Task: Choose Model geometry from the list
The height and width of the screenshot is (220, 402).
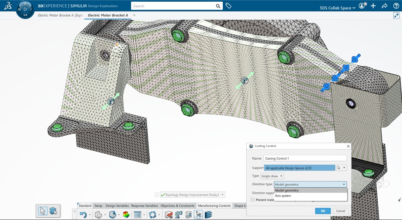Action: click(x=311, y=190)
